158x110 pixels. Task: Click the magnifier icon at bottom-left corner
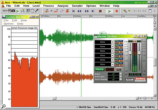coord(4,106)
